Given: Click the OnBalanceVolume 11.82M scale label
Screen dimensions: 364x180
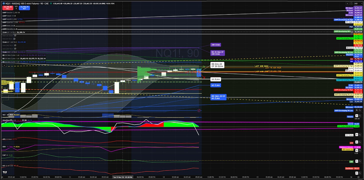Looking at the screenshot, I should click(350, 147).
